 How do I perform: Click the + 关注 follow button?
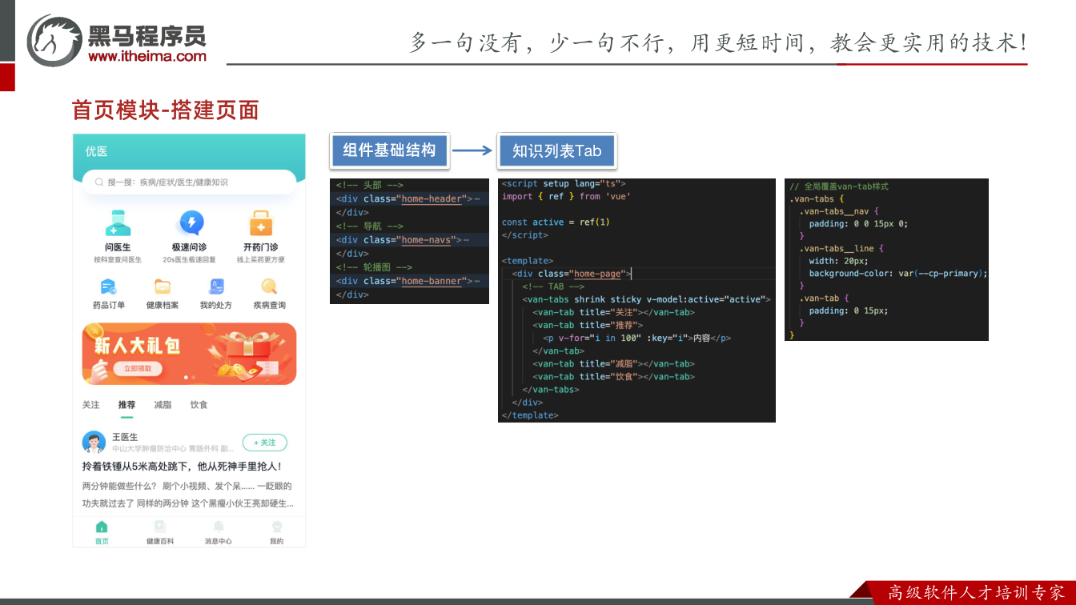tap(265, 443)
